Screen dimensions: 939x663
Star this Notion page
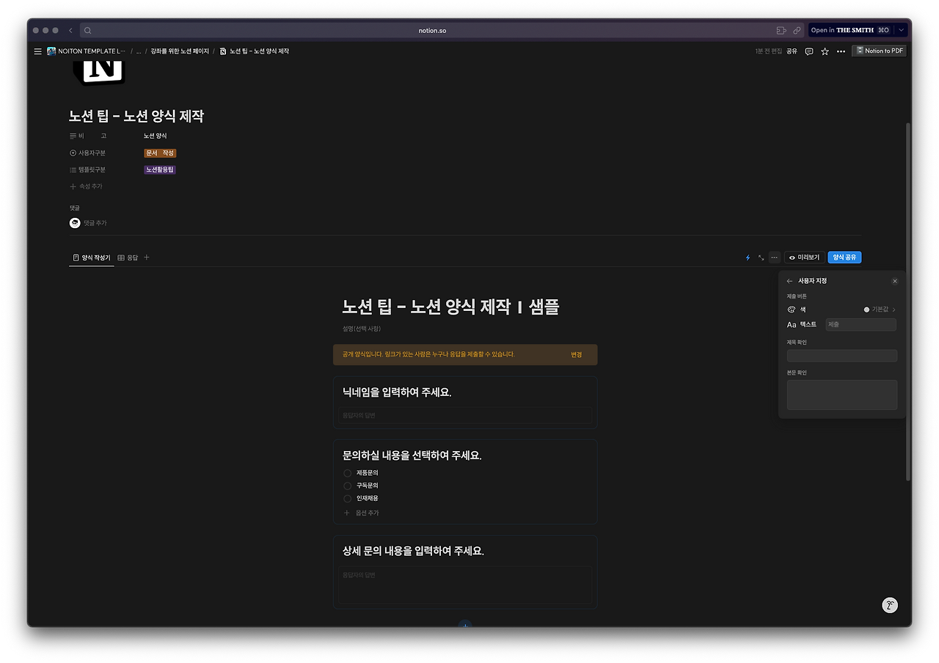pos(825,51)
